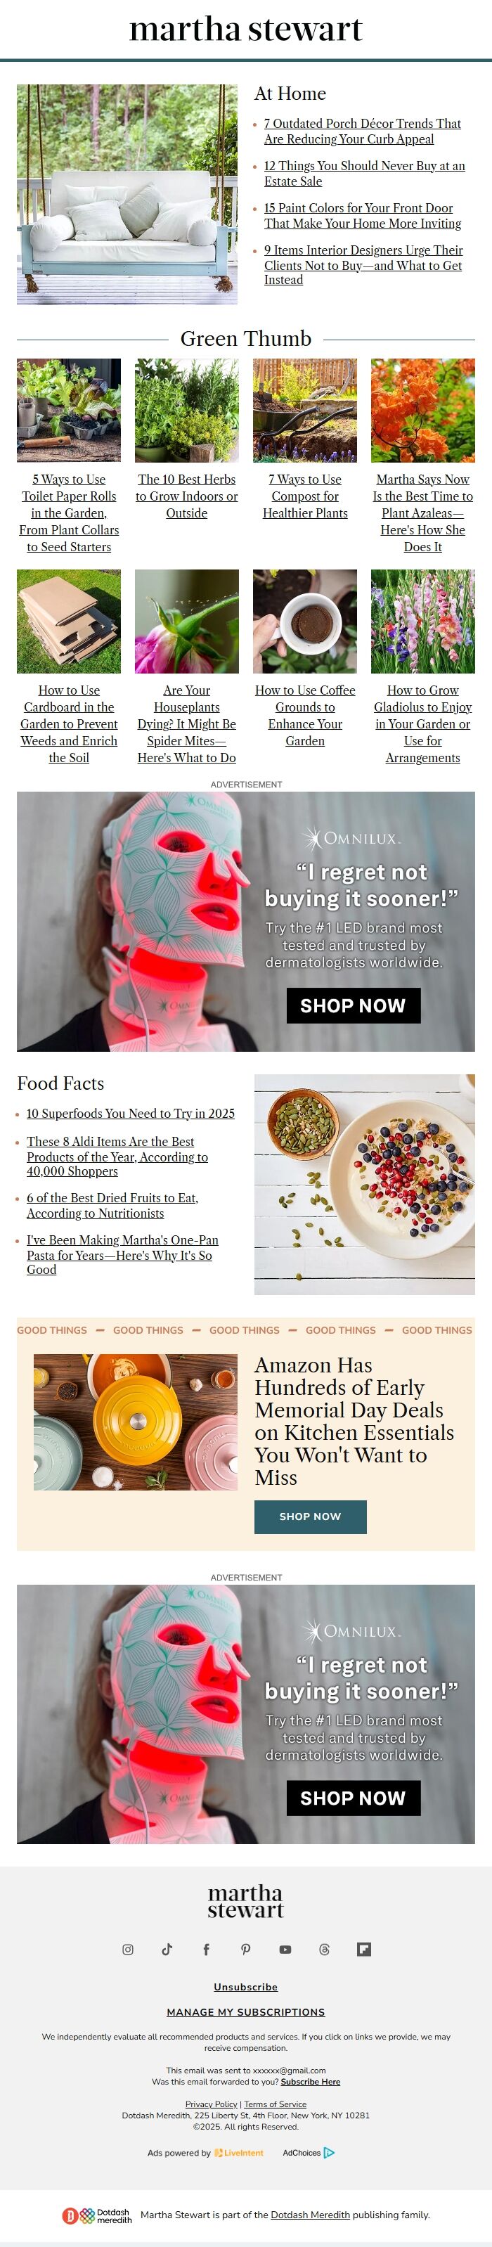Open 10 Superfoods You Need to Try link
492x2247 pixels.
[131, 1114]
